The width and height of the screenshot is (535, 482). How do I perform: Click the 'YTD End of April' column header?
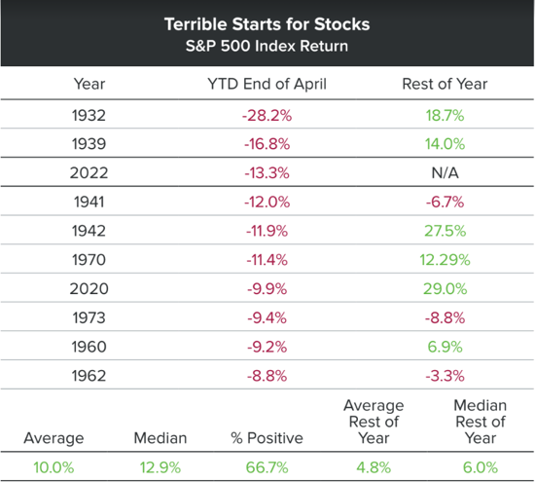tap(267, 84)
